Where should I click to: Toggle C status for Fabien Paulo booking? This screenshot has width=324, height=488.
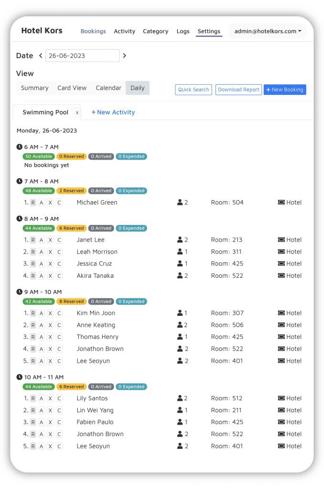tap(59, 422)
